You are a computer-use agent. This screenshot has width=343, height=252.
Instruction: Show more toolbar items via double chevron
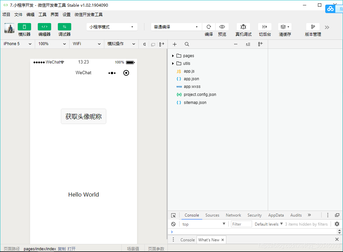coord(327,27)
